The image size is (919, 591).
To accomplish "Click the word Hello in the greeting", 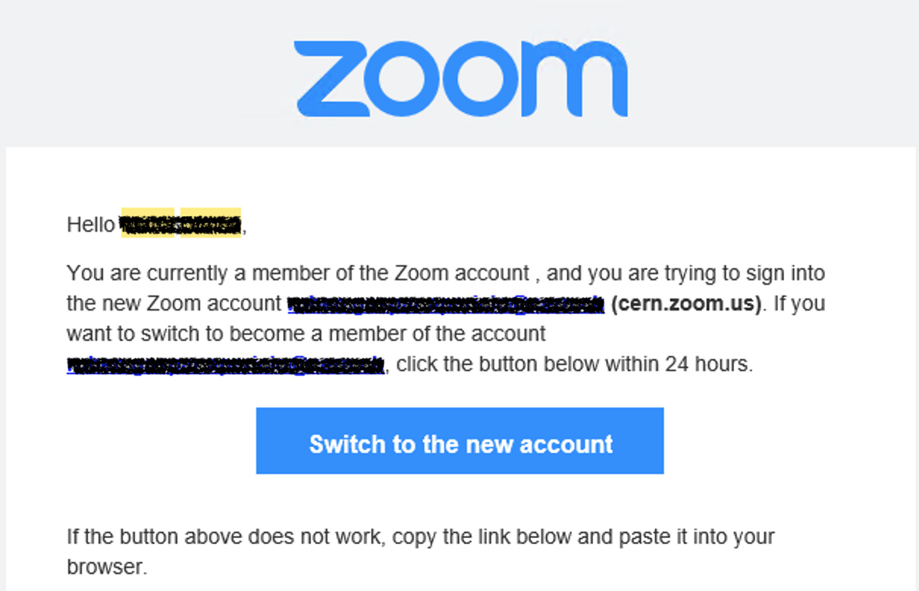I will pyautogui.click(x=91, y=225).
